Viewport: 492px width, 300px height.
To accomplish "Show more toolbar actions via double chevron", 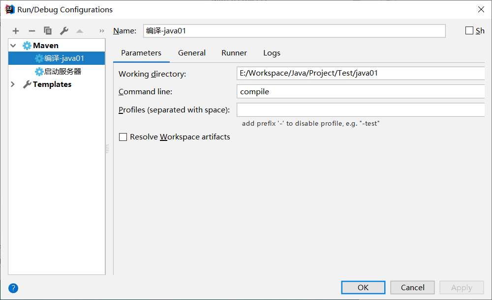I will coord(102,31).
